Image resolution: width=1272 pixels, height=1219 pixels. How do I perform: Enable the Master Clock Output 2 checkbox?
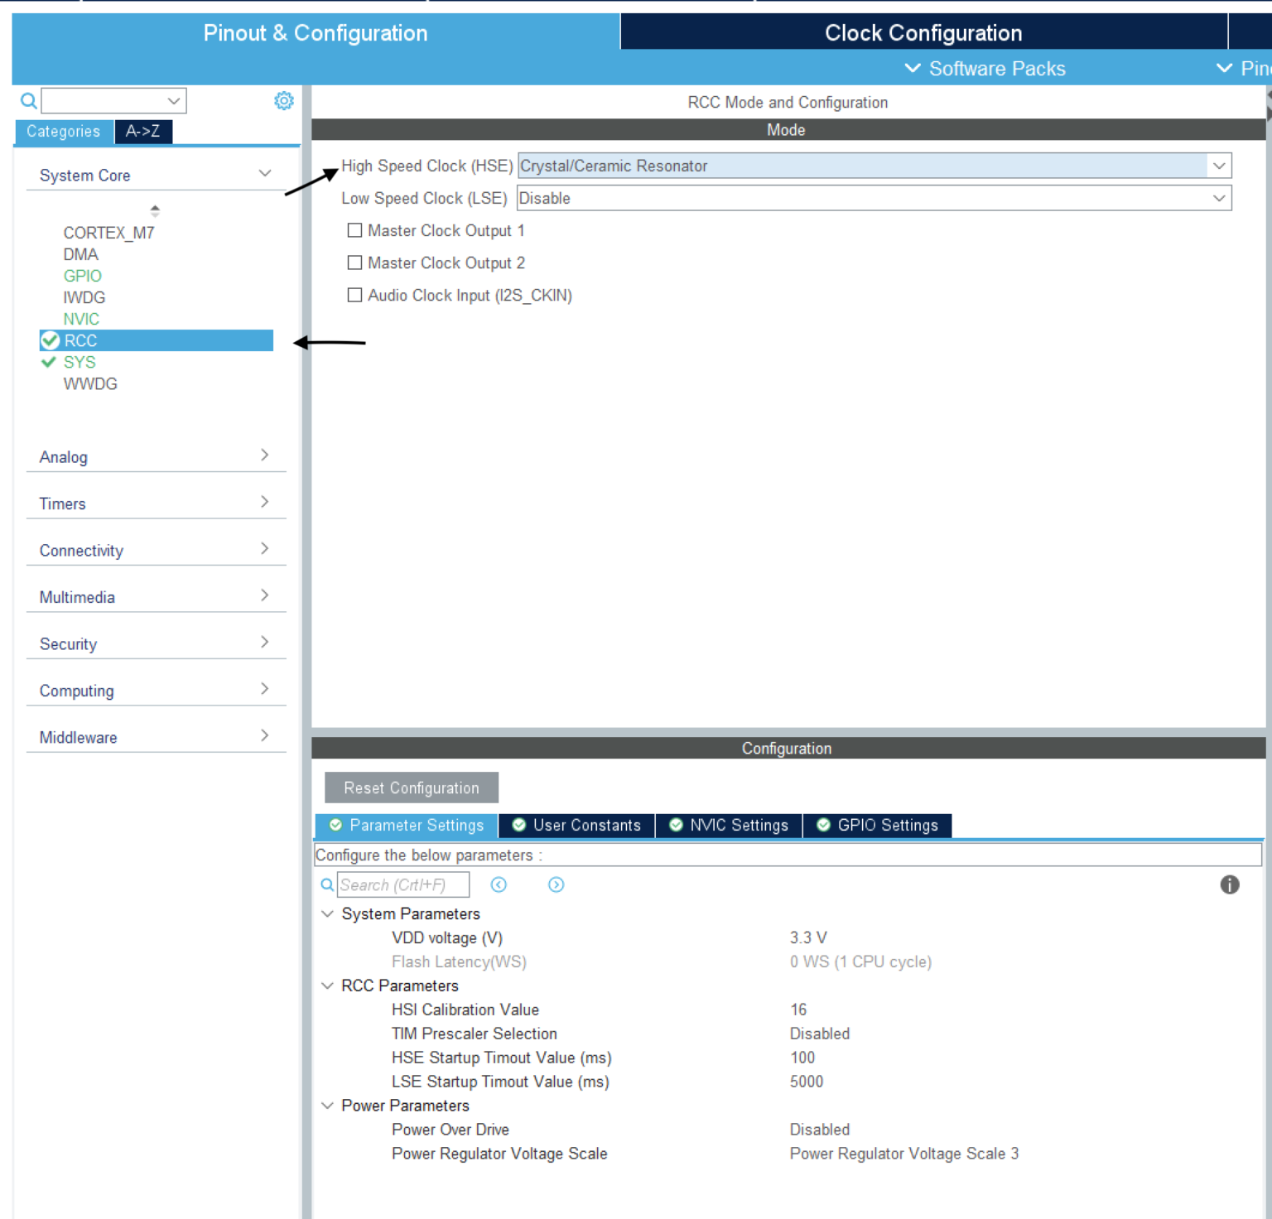tap(354, 263)
